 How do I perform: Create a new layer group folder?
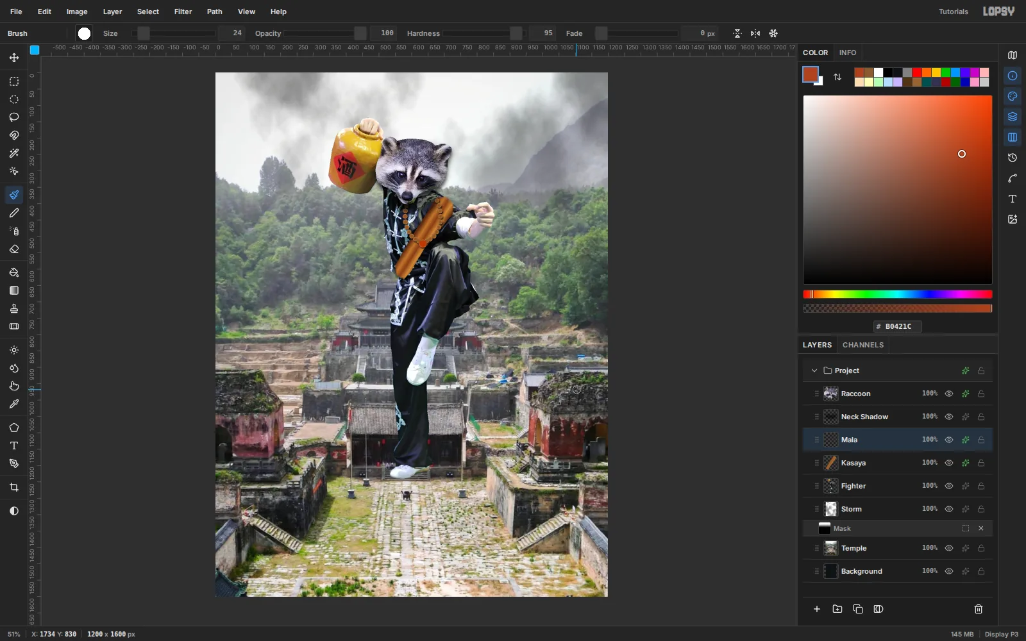coord(837,609)
